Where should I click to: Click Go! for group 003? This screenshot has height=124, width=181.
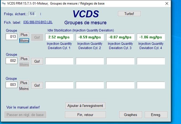[37, 85]
